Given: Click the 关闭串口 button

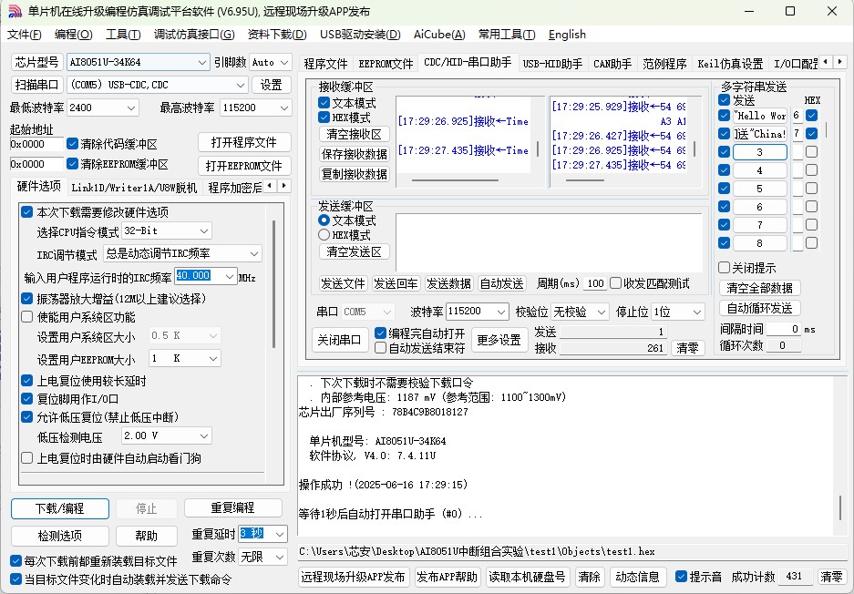Looking at the screenshot, I should [339, 340].
